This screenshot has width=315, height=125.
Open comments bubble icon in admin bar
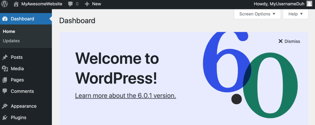70,4
